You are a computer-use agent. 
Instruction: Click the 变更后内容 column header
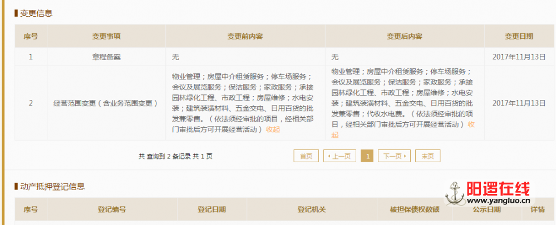pyautogui.click(x=404, y=37)
